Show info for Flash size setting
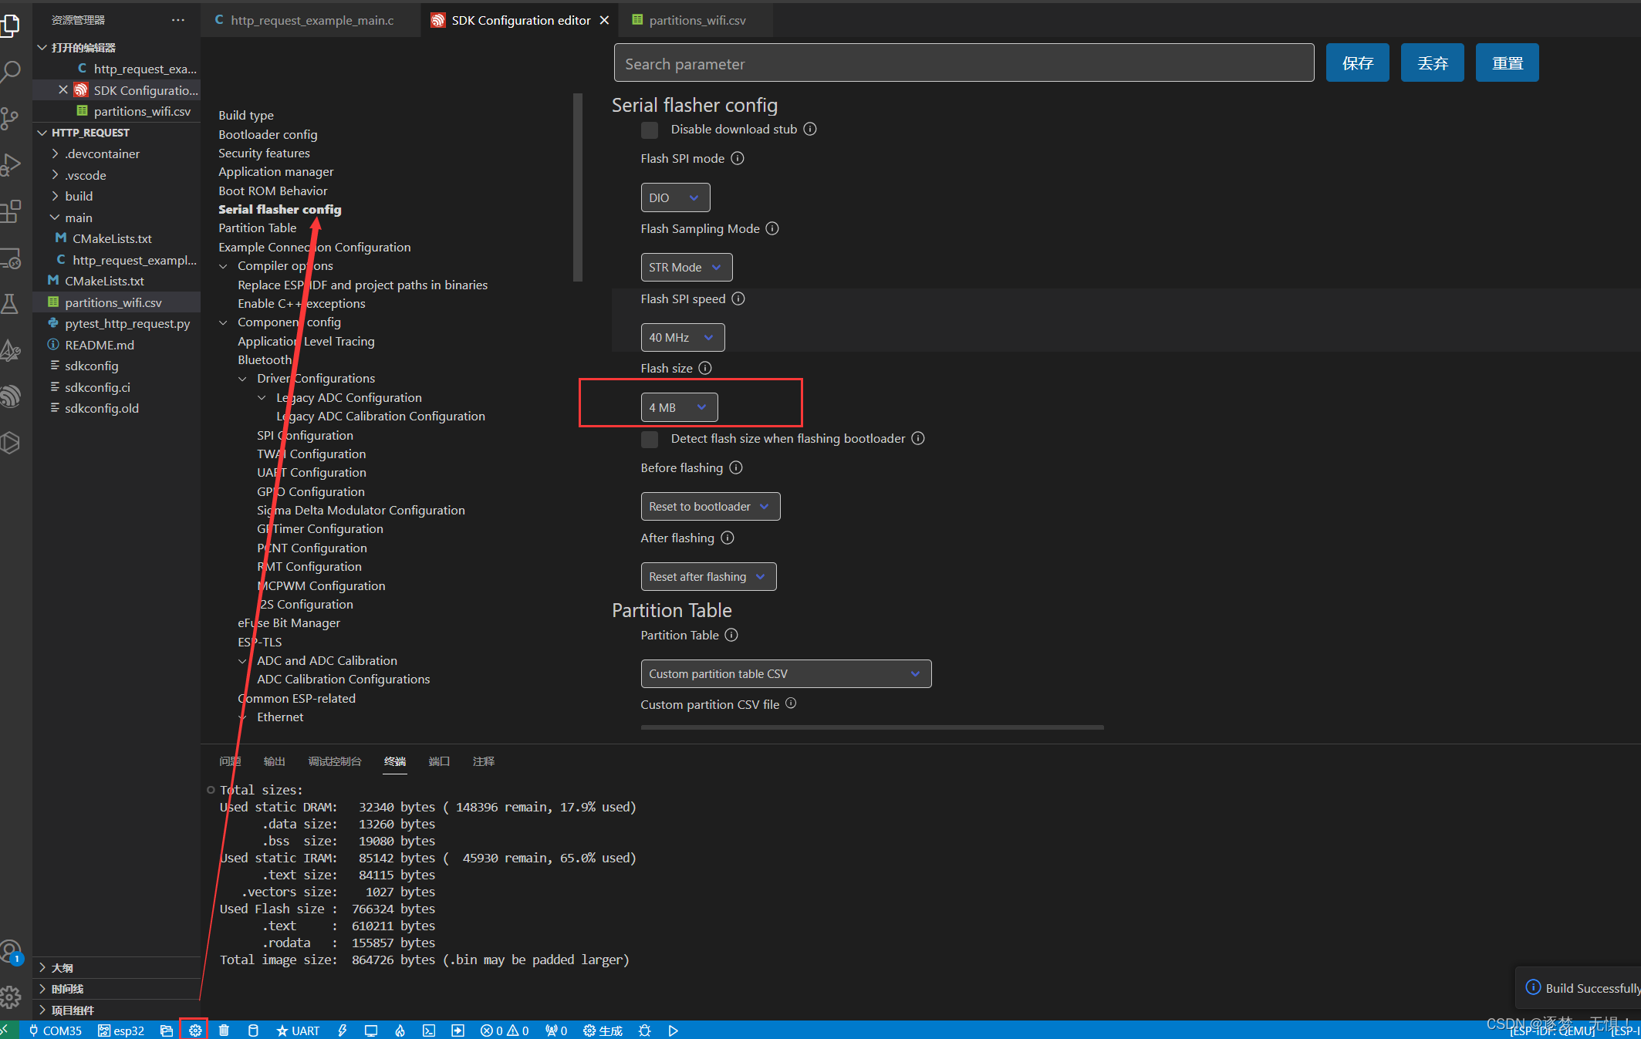This screenshot has width=1641, height=1039. click(x=705, y=369)
